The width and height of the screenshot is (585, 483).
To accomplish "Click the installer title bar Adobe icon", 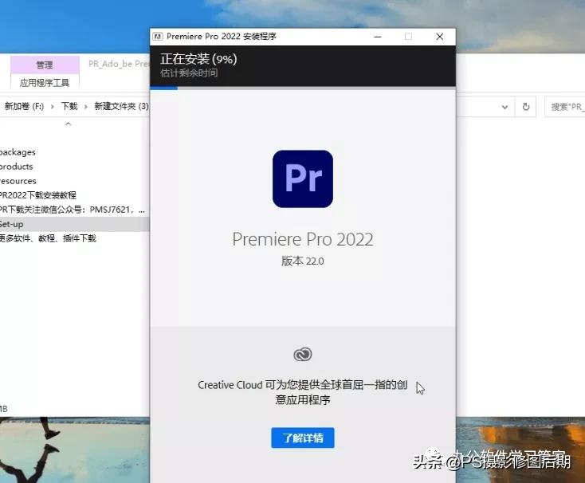I will [x=158, y=37].
